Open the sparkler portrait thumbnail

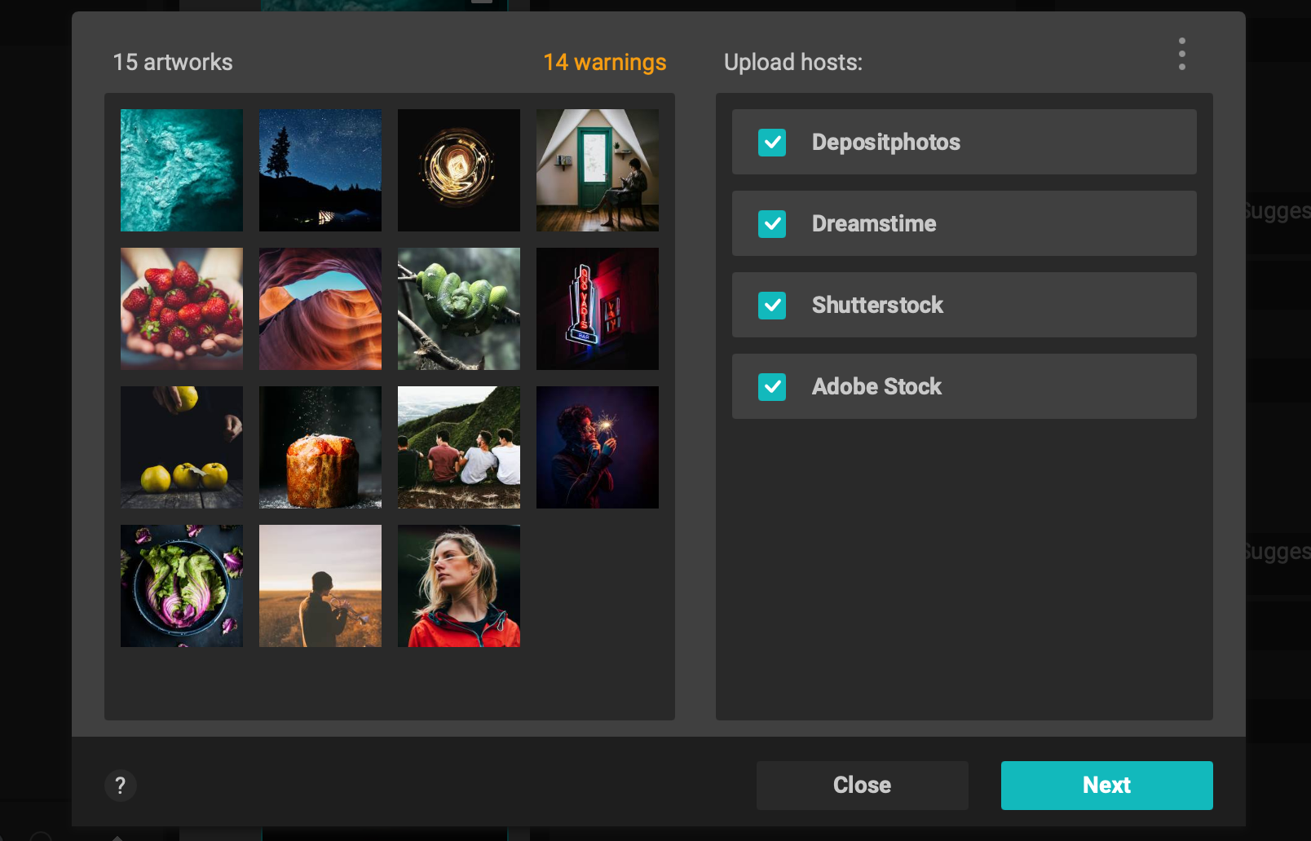[597, 447]
